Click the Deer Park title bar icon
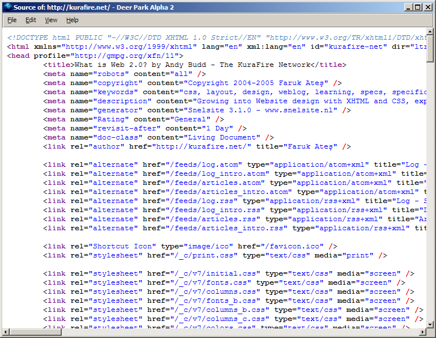The width and height of the screenshot is (436, 338). (x=7, y=7)
